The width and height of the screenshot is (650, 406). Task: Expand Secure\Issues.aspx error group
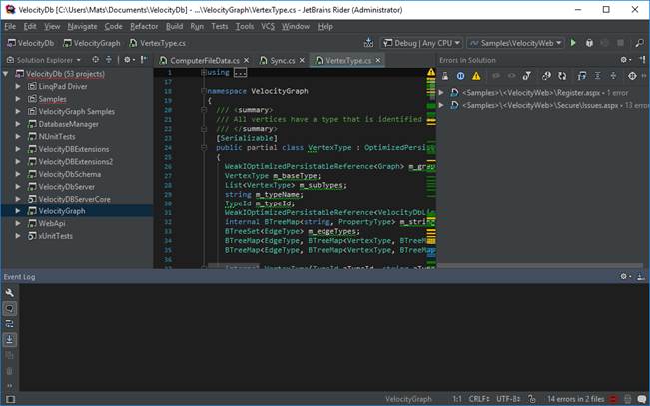pyautogui.click(x=442, y=105)
